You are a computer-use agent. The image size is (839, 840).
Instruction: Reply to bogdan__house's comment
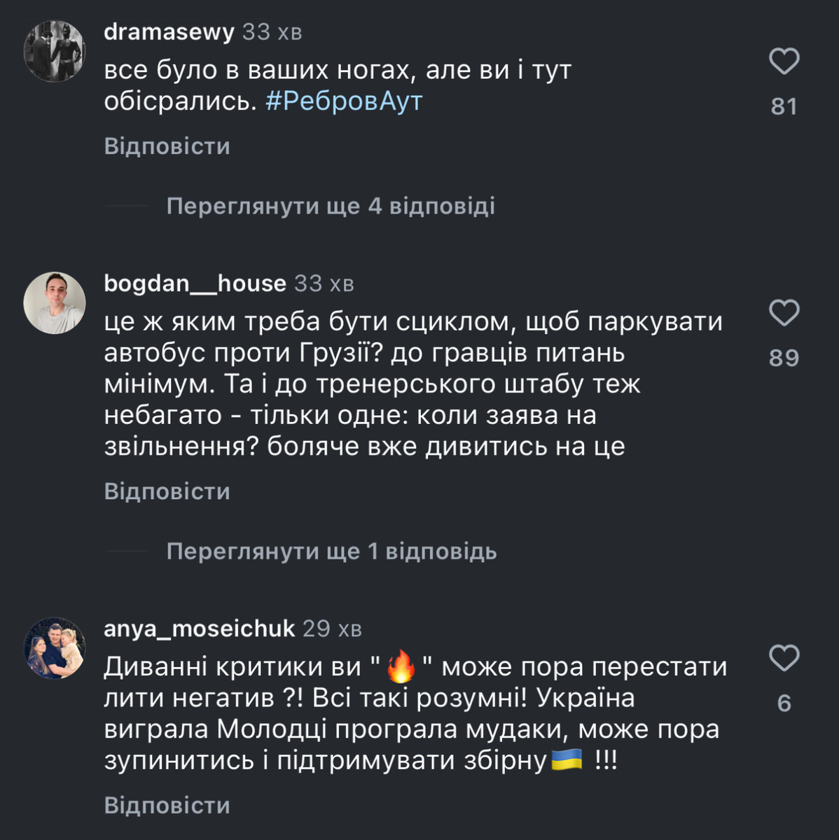(x=167, y=491)
